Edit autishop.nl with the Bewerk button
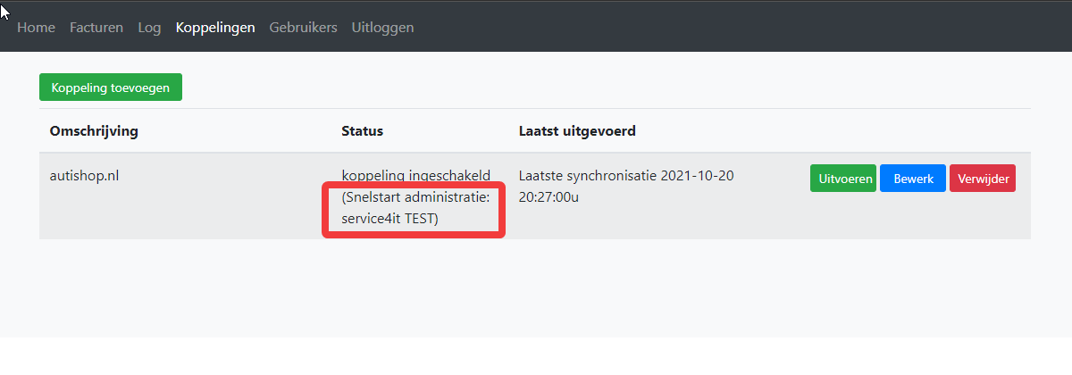Image resolution: width=1072 pixels, height=375 pixels. click(x=912, y=179)
